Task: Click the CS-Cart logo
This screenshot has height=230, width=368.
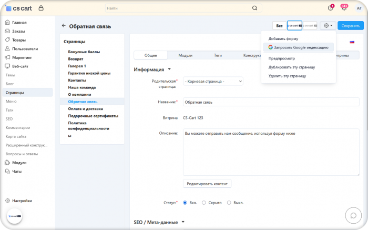Action: click(19, 8)
